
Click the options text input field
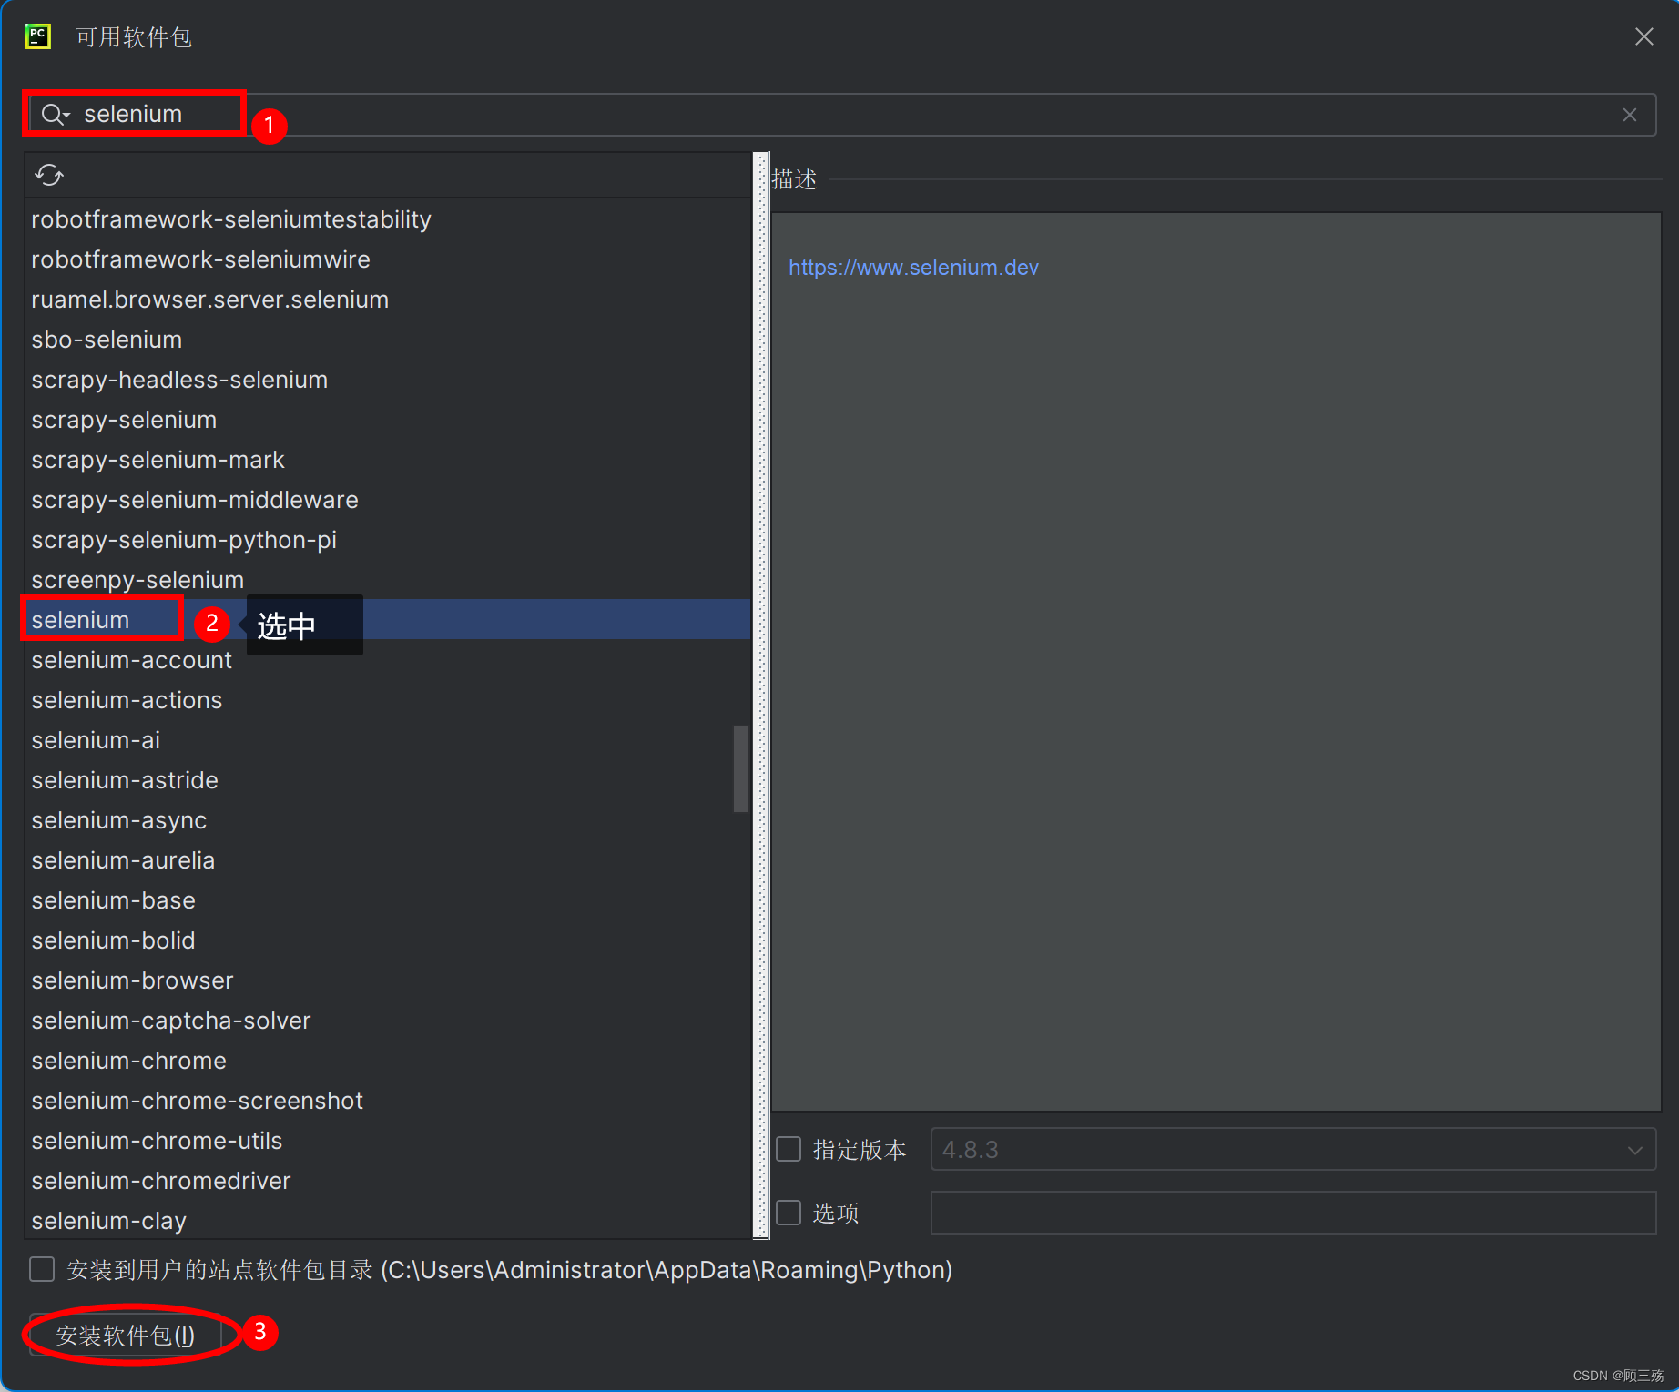point(1293,1213)
